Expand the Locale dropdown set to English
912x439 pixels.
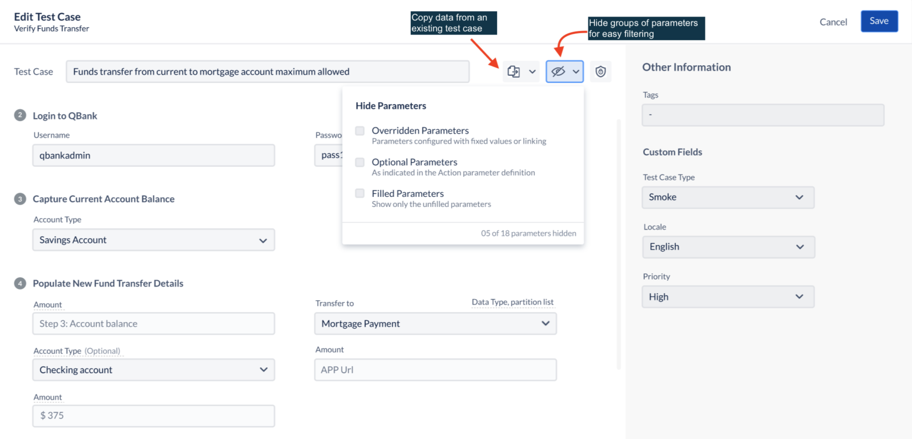pyautogui.click(x=728, y=247)
